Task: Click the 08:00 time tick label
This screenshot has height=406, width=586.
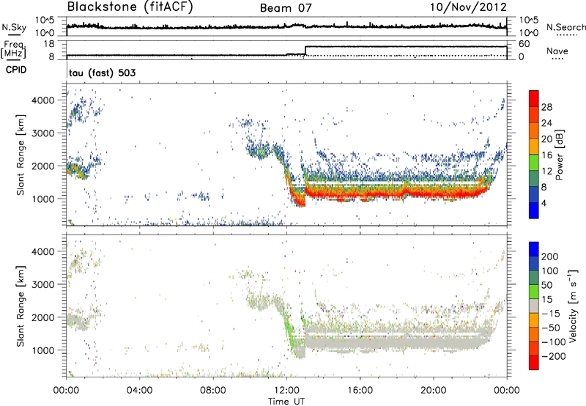Action: [x=213, y=391]
